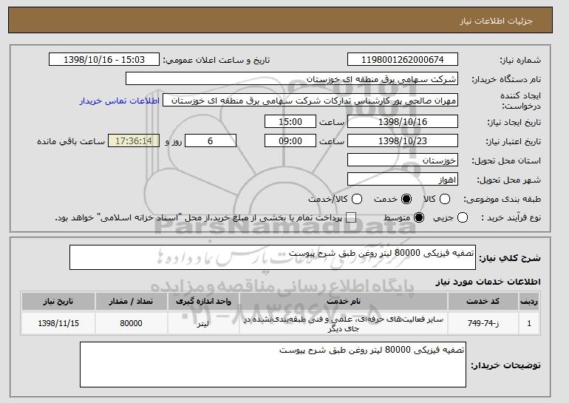Toggle the Islamic treasury payment checkbox

(351, 218)
